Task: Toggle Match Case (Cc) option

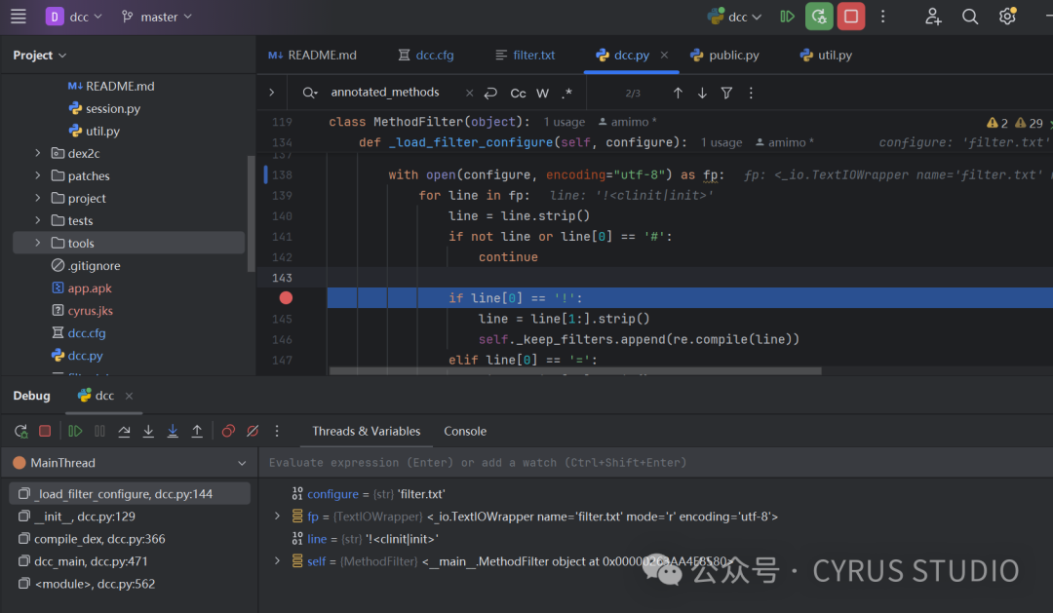Action: [518, 94]
